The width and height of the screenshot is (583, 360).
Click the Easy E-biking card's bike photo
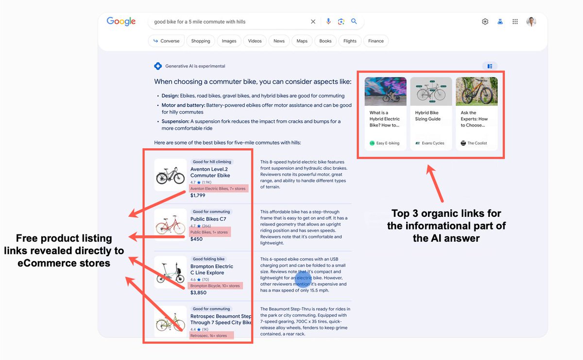385,91
